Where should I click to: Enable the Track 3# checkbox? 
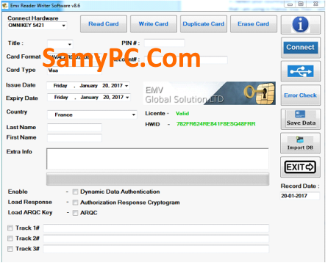pyautogui.click(x=10, y=249)
